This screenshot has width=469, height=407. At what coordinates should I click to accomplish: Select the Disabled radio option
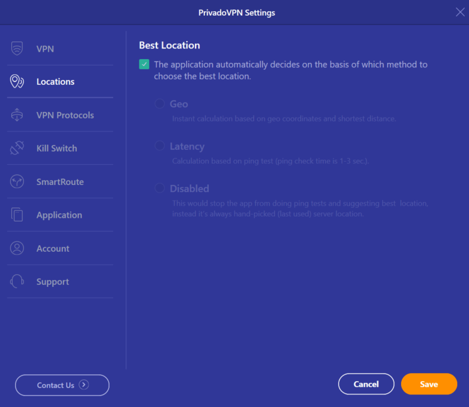tap(160, 188)
